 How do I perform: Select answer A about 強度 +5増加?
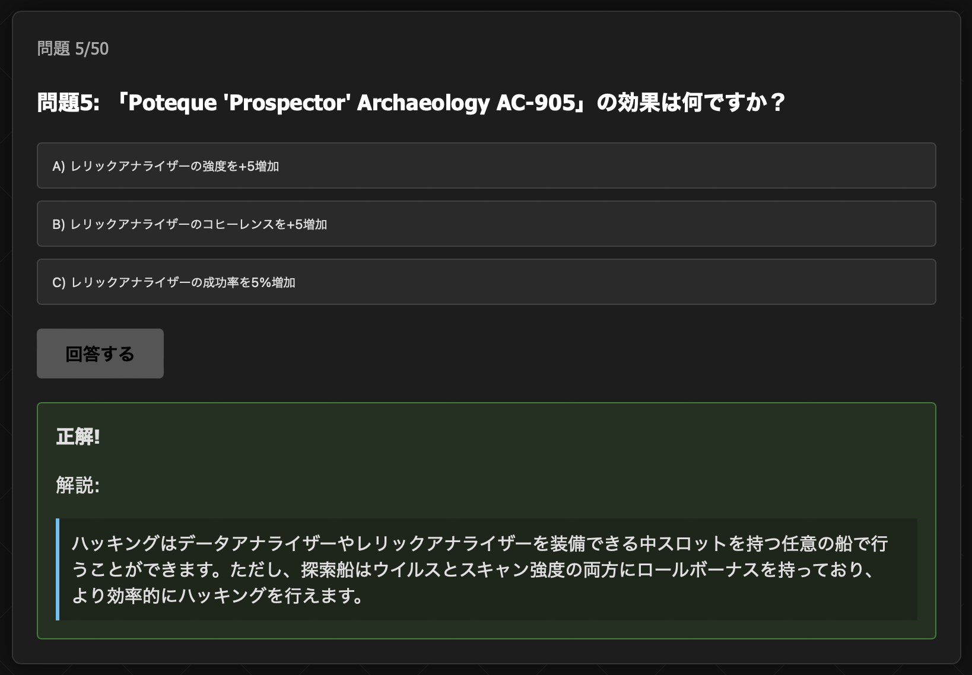(486, 165)
